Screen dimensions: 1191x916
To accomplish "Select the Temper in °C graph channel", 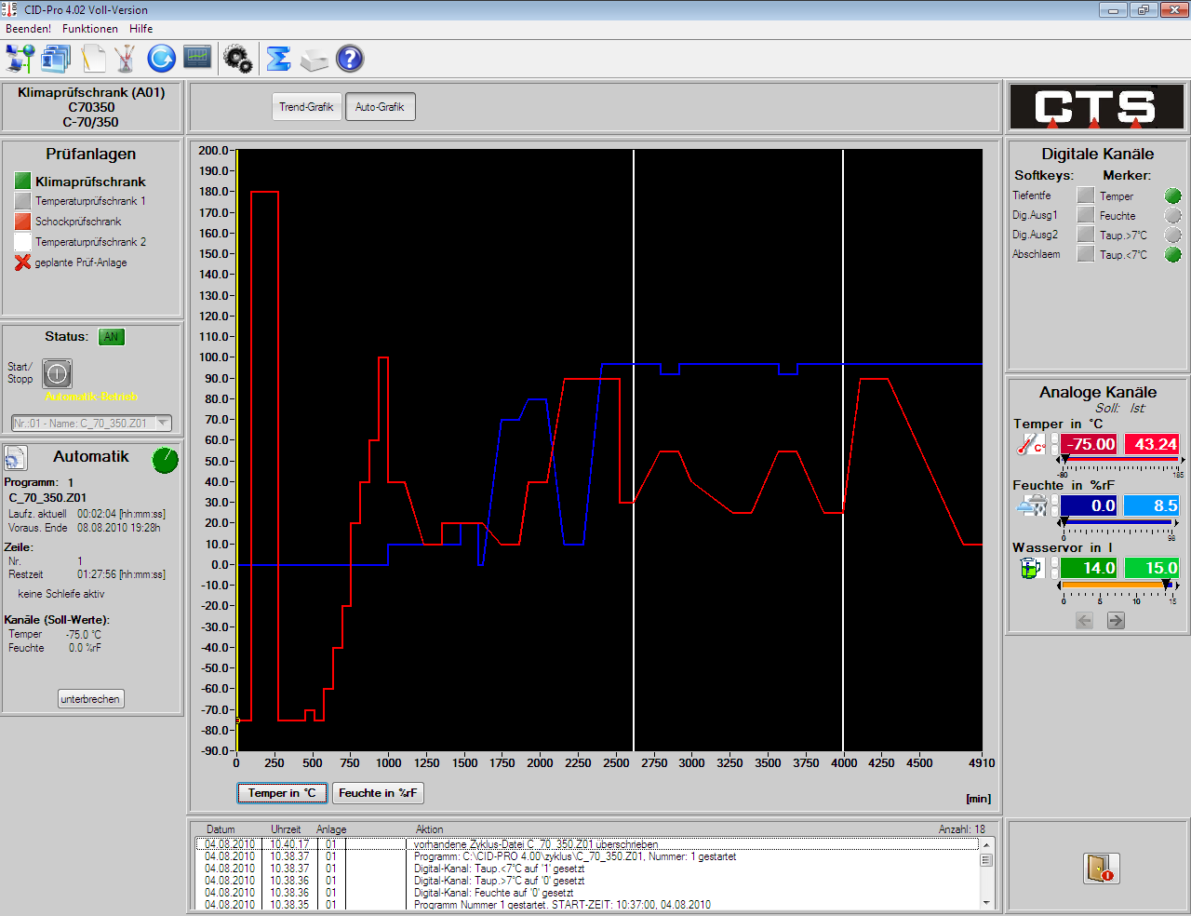I will point(282,793).
